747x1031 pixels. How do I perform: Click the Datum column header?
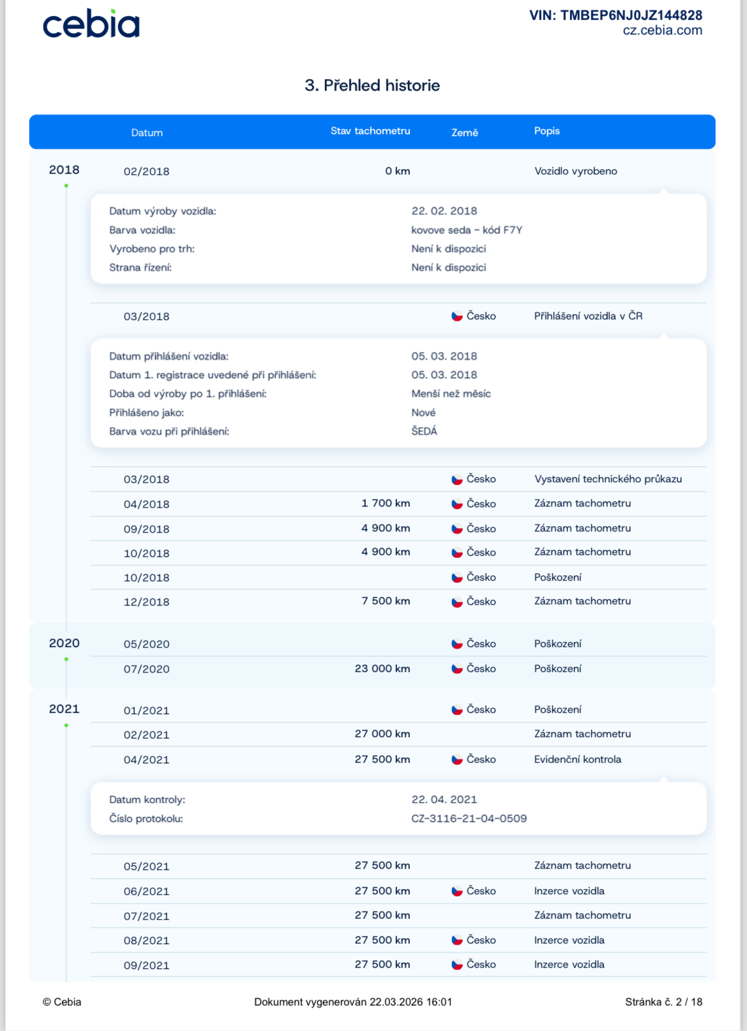tap(147, 133)
